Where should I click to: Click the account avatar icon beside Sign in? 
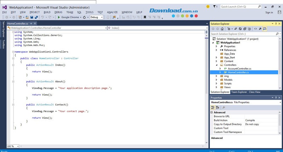tap(279, 12)
